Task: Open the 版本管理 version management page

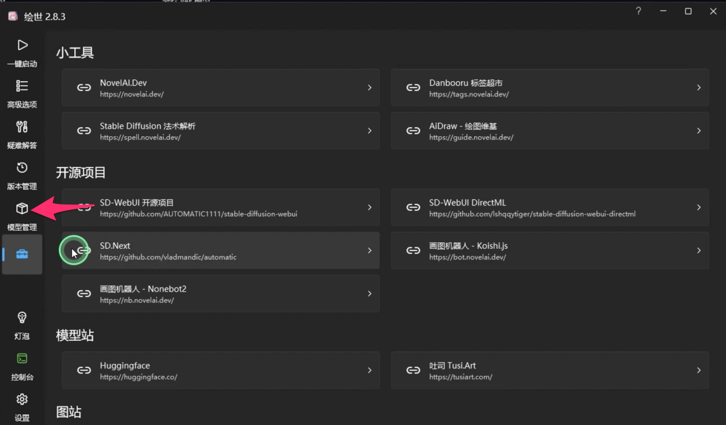Action: click(x=22, y=176)
